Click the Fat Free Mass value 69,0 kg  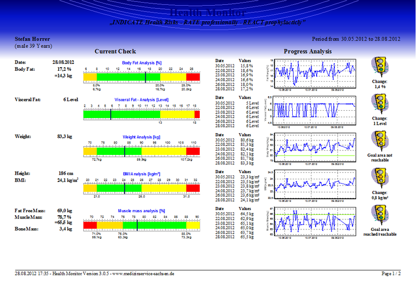pos(64,211)
